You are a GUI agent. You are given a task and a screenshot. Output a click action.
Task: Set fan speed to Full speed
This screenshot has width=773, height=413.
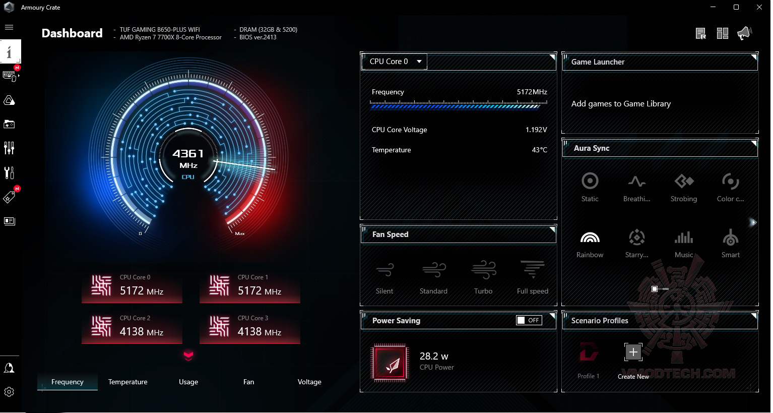click(533, 277)
